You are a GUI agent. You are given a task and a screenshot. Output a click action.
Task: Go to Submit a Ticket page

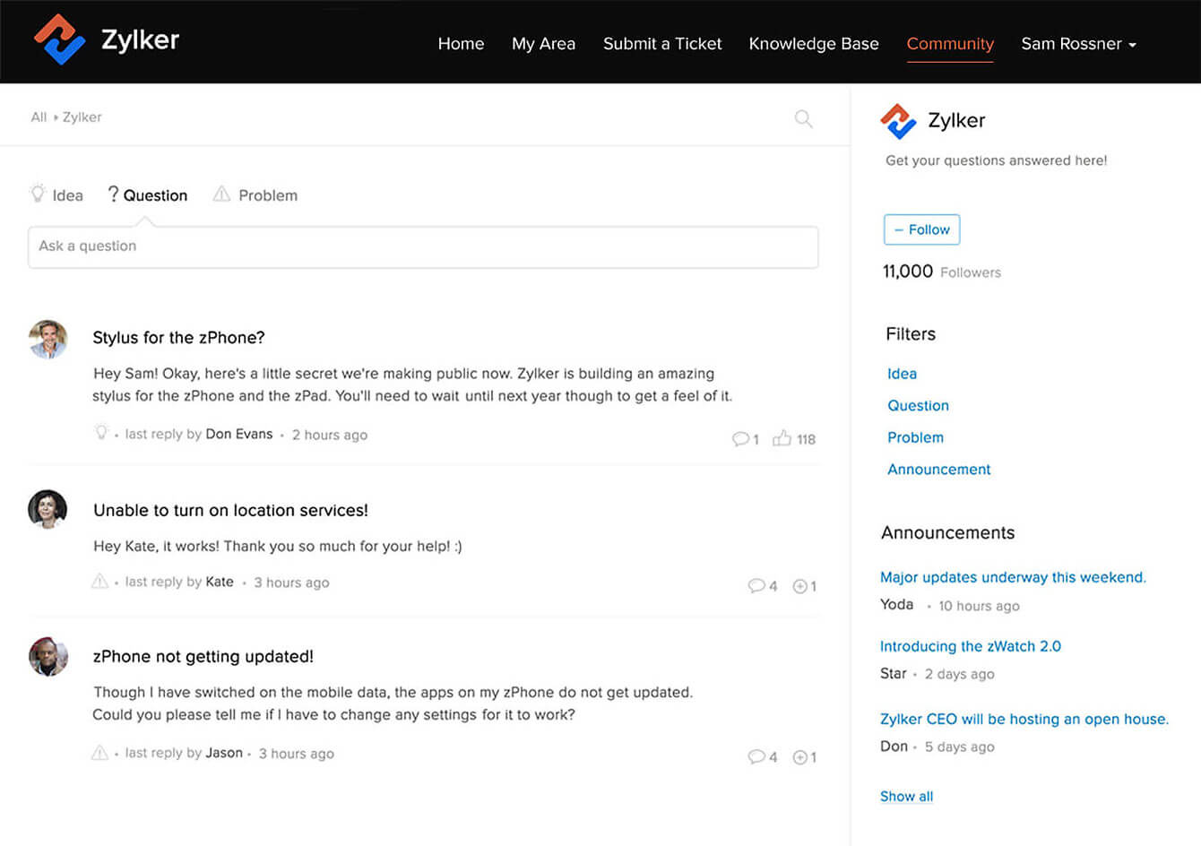662,44
